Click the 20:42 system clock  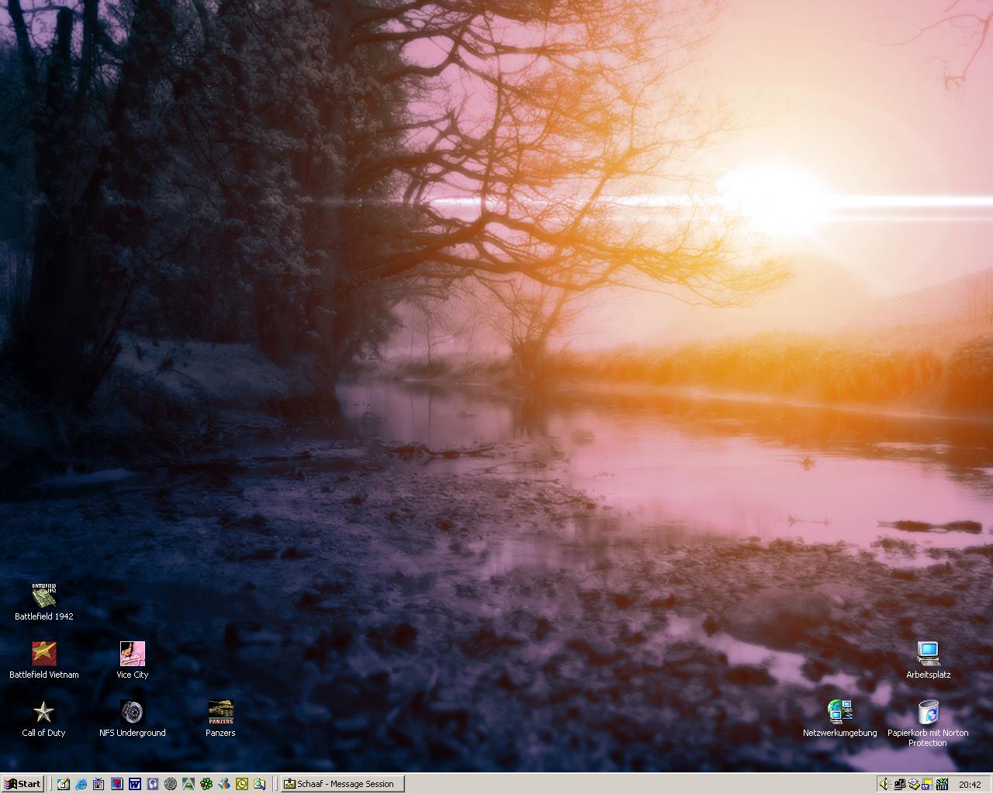[x=971, y=785]
